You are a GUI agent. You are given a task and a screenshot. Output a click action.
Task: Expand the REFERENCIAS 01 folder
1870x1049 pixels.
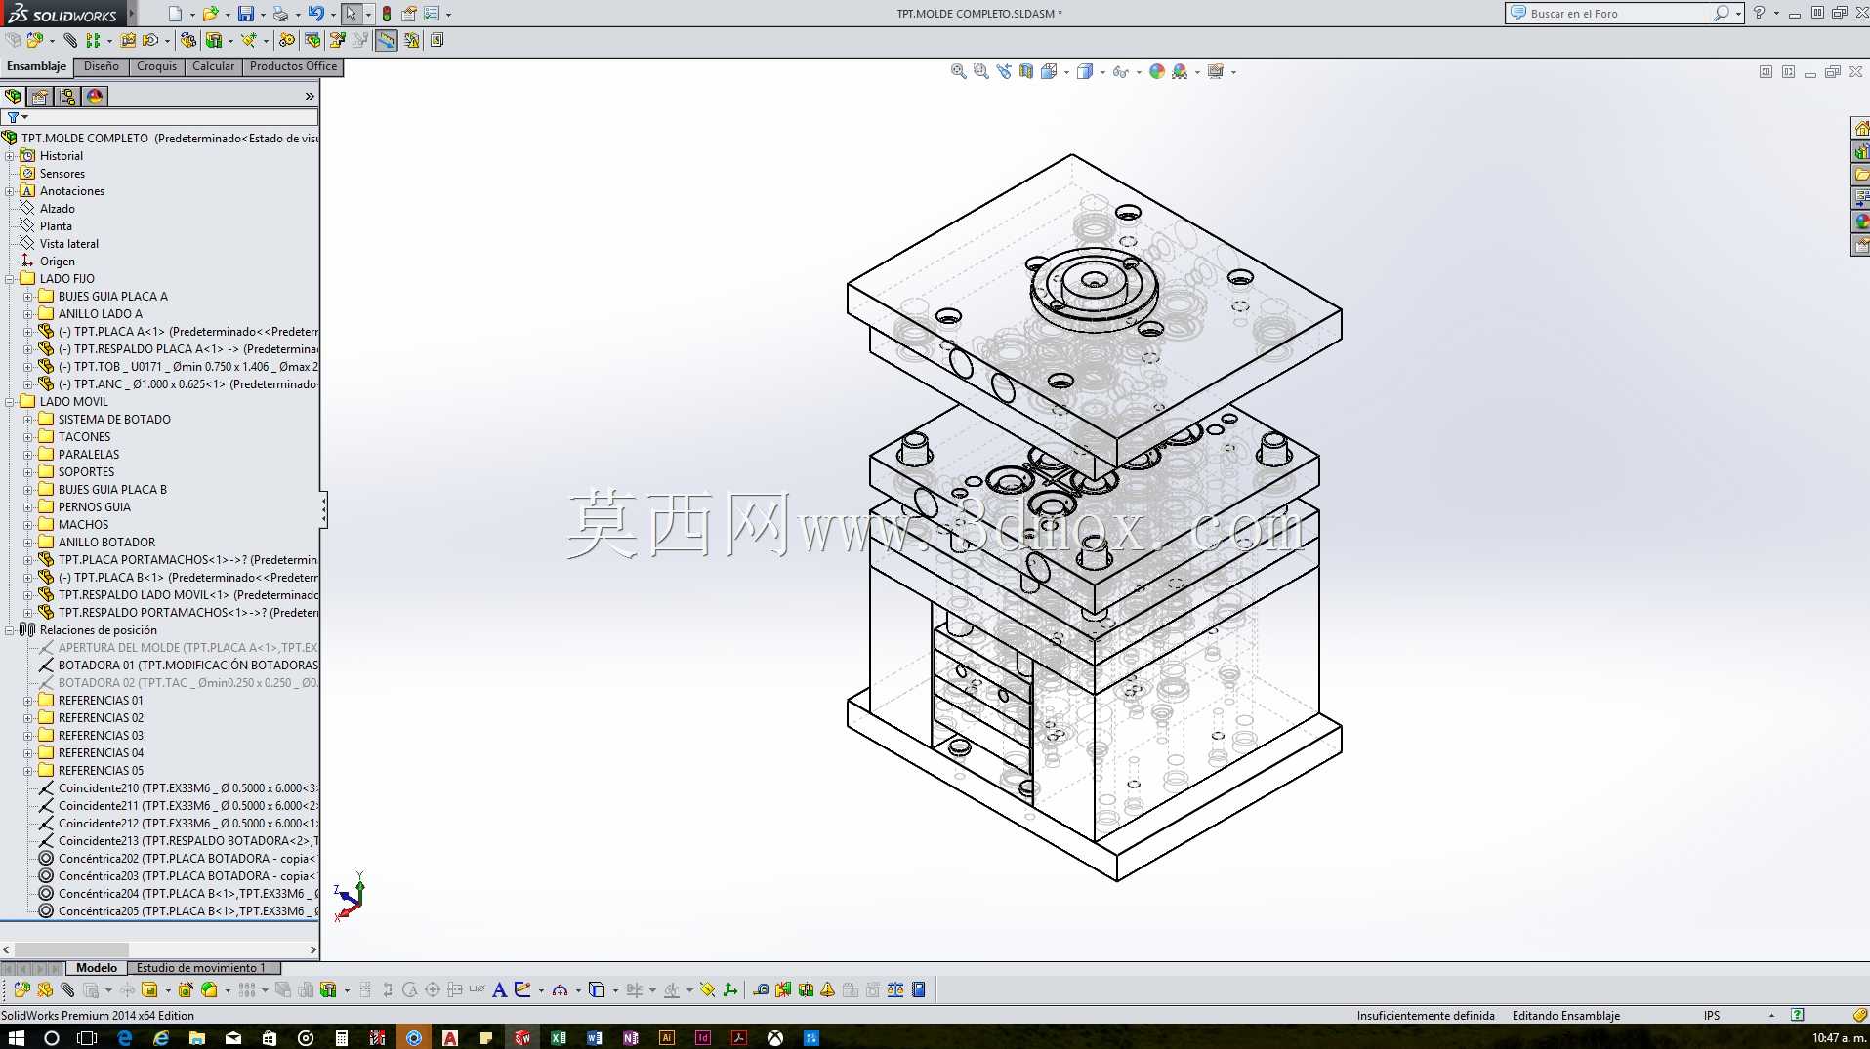pos(27,701)
